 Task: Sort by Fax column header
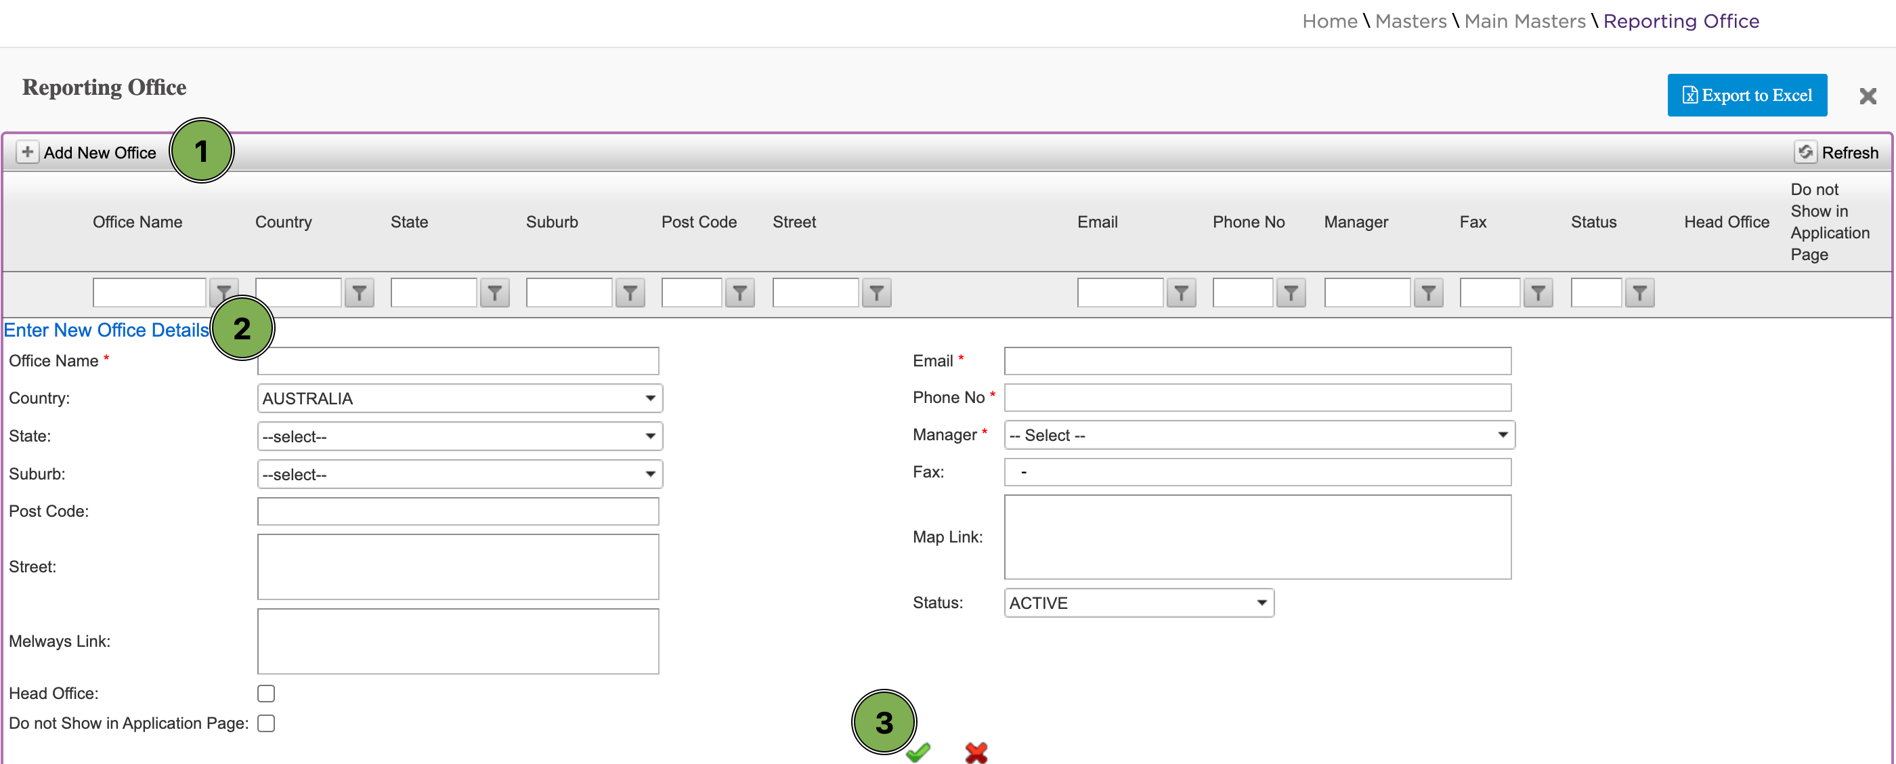tap(1473, 221)
